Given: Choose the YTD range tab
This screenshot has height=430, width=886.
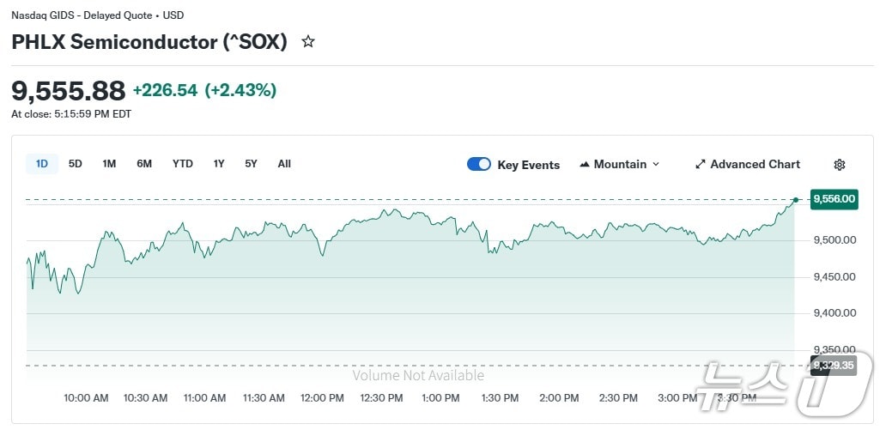Looking at the screenshot, I should [x=183, y=164].
